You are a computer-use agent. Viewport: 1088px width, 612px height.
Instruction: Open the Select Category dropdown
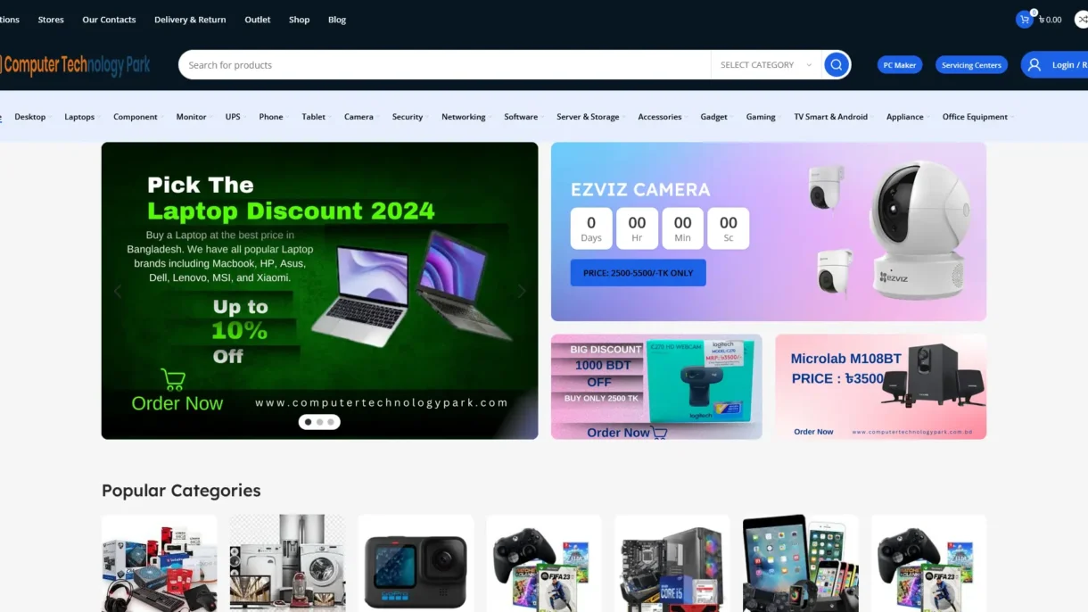coord(765,65)
